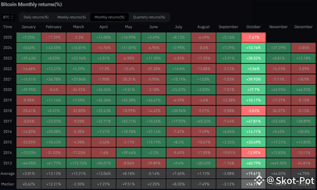This screenshot has width=317, height=190.
Task: Click 2015 October cell +33.49%
Action: click(x=253, y=142)
